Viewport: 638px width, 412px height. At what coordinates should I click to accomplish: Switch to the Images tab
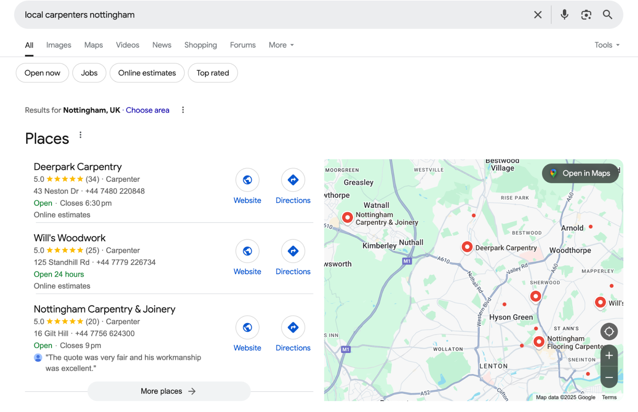59,45
